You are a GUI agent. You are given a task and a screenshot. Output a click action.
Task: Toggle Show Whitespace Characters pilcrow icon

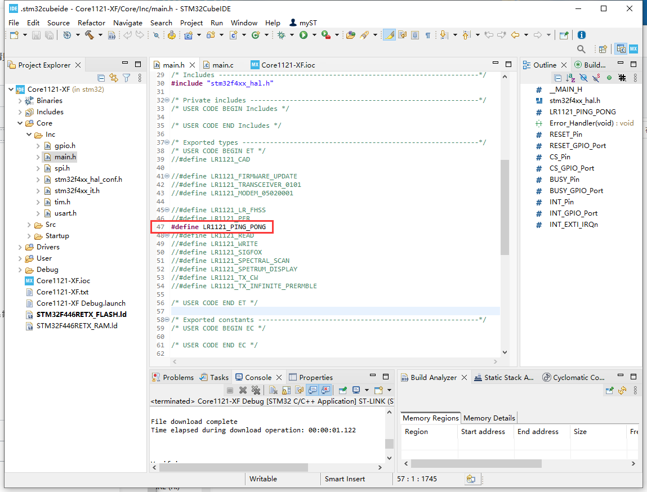click(428, 35)
